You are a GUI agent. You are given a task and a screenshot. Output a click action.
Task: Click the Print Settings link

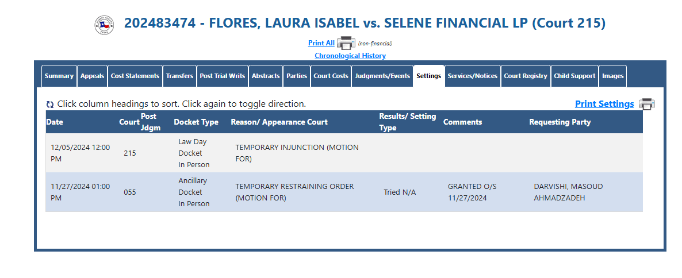click(x=604, y=104)
